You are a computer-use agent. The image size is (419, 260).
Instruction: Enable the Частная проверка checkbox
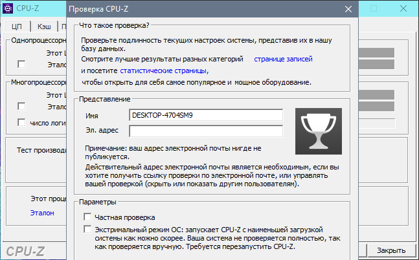88,217
